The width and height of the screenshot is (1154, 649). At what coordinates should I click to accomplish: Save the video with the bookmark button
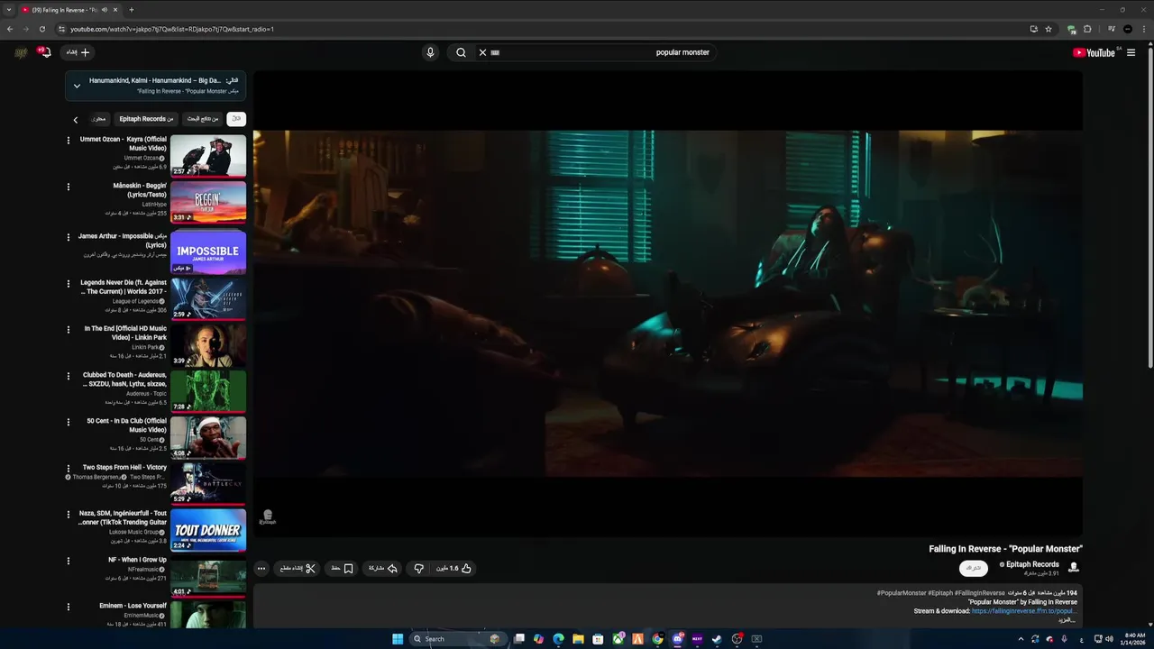click(343, 568)
